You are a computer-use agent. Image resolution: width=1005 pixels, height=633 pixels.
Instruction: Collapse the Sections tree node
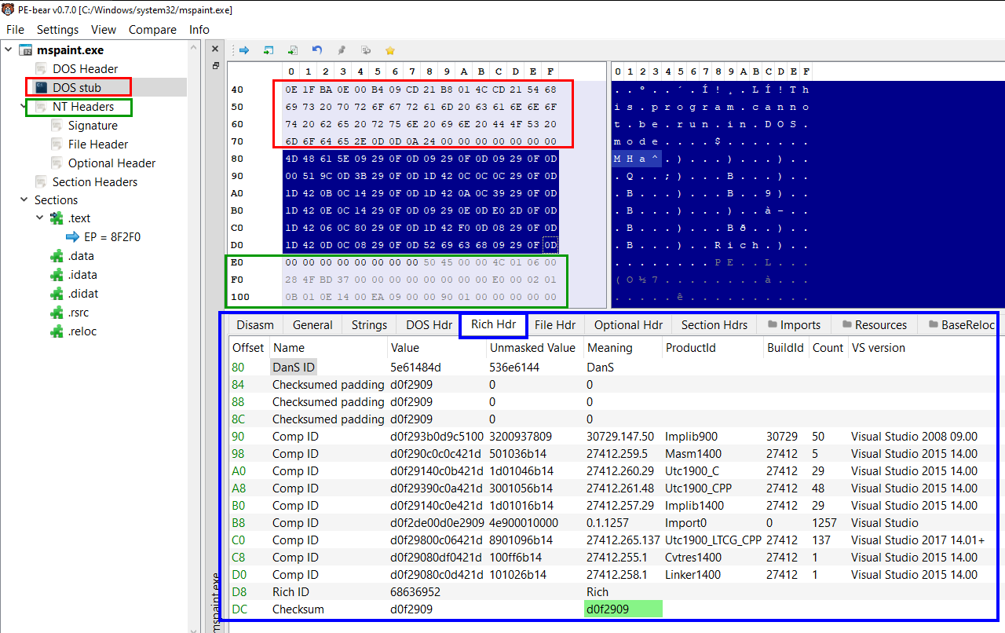(24, 200)
